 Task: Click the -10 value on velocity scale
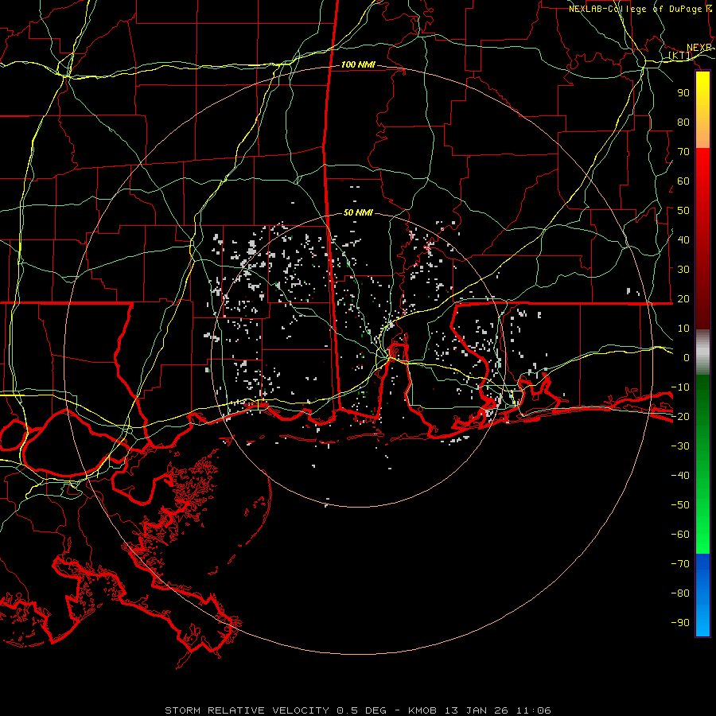pos(680,387)
